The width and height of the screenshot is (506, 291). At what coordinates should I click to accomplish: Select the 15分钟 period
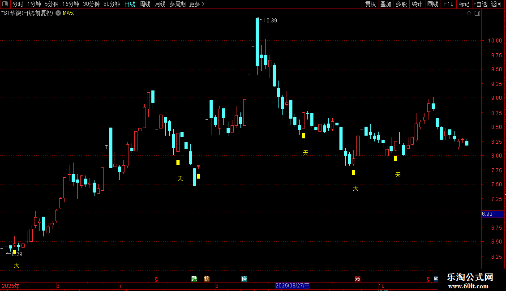coord(71,4)
